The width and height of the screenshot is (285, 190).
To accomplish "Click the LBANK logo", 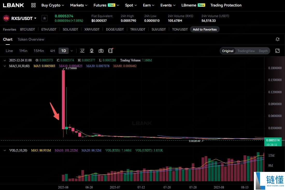I will tap(13, 5).
